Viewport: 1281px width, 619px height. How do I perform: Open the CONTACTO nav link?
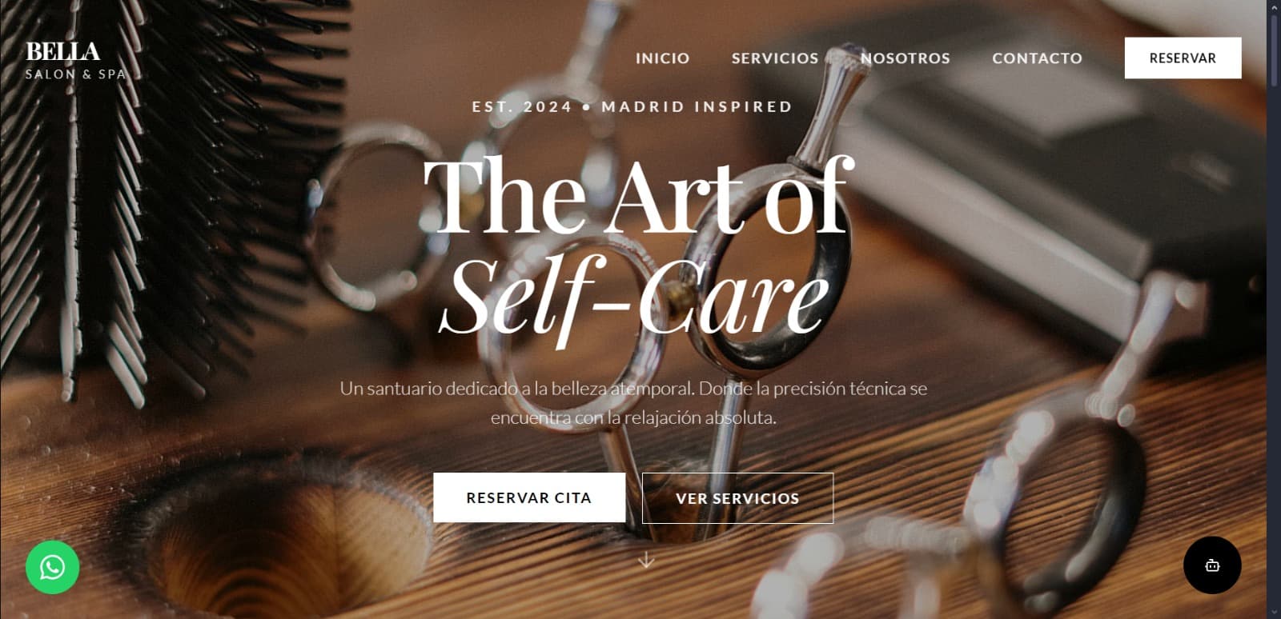coord(1037,58)
